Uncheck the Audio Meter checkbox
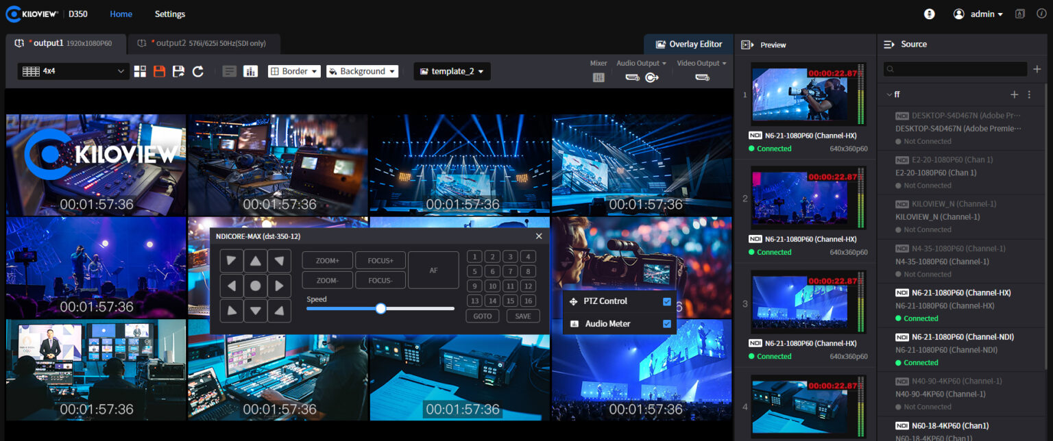The image size is (1053, 441). tap(666, 324)
